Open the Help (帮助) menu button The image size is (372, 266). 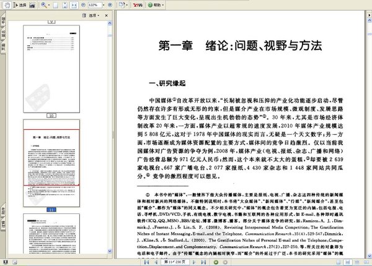point(154,5)
